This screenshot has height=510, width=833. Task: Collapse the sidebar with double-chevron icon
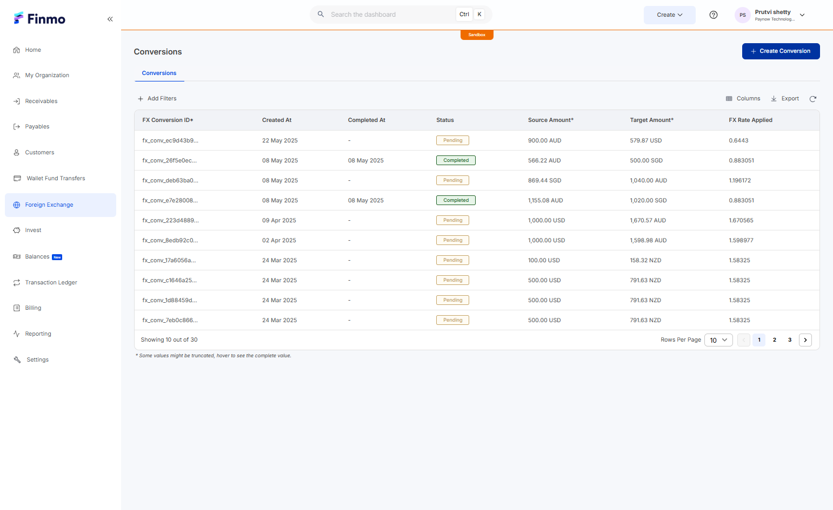110,19
